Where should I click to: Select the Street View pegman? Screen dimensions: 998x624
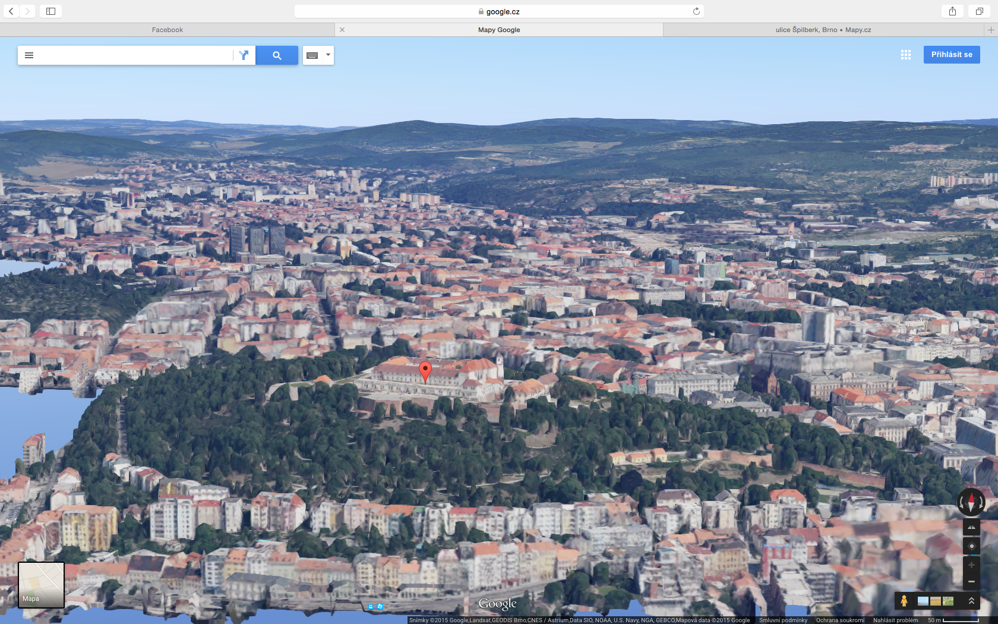tap(904, 601)
